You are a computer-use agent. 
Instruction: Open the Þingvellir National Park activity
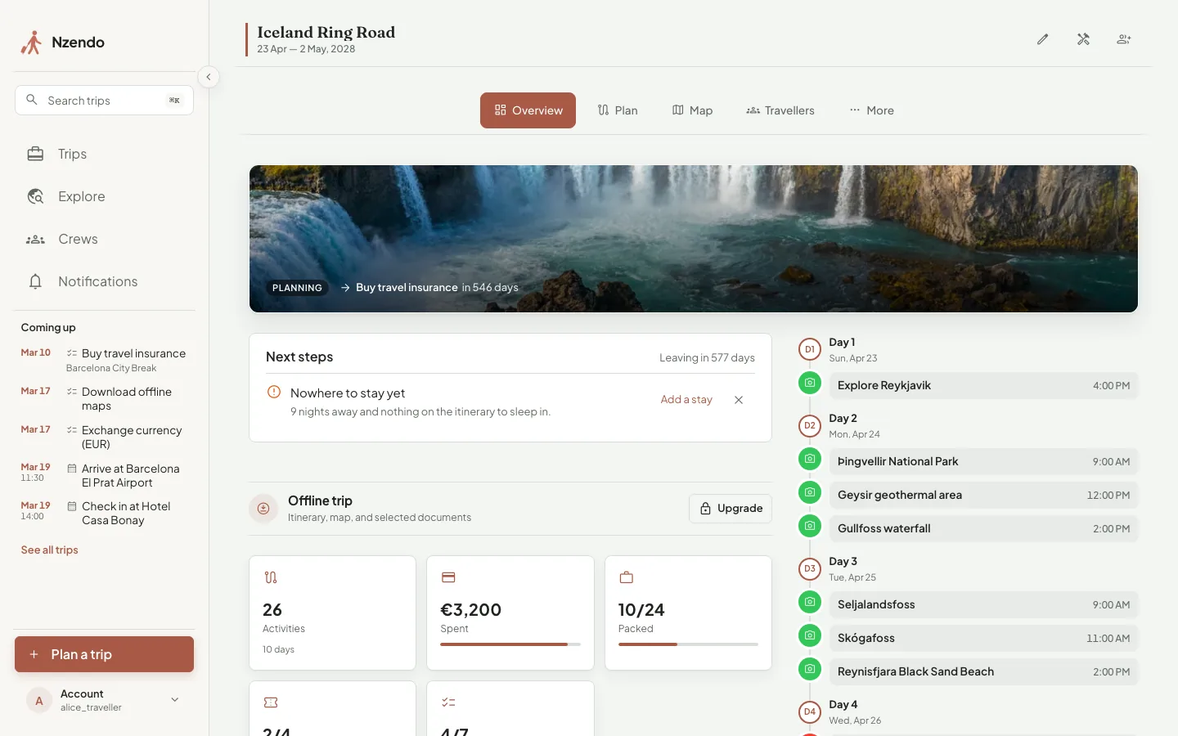pyautogui.click(x=983, y=462)
